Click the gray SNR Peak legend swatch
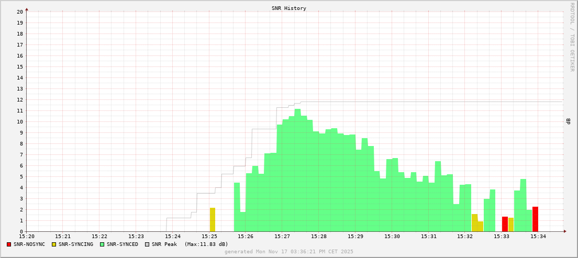The image size is (578, 258). coord(147,244)
